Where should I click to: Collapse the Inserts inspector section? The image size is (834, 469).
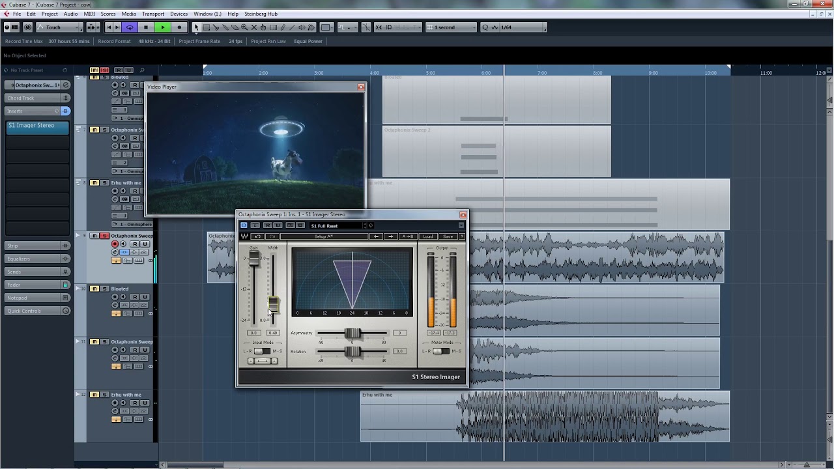[x=37, y=111]
